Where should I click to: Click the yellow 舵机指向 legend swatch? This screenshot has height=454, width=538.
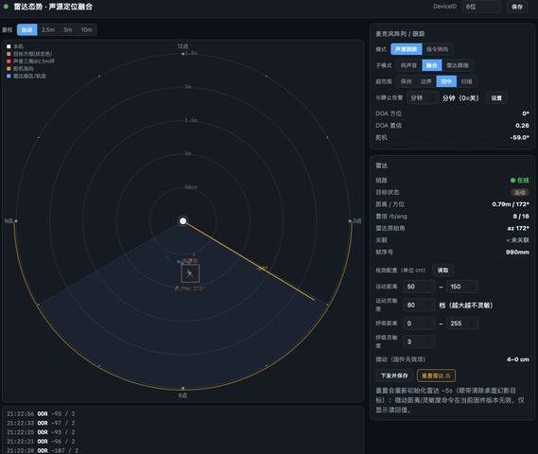coord(9,69)
